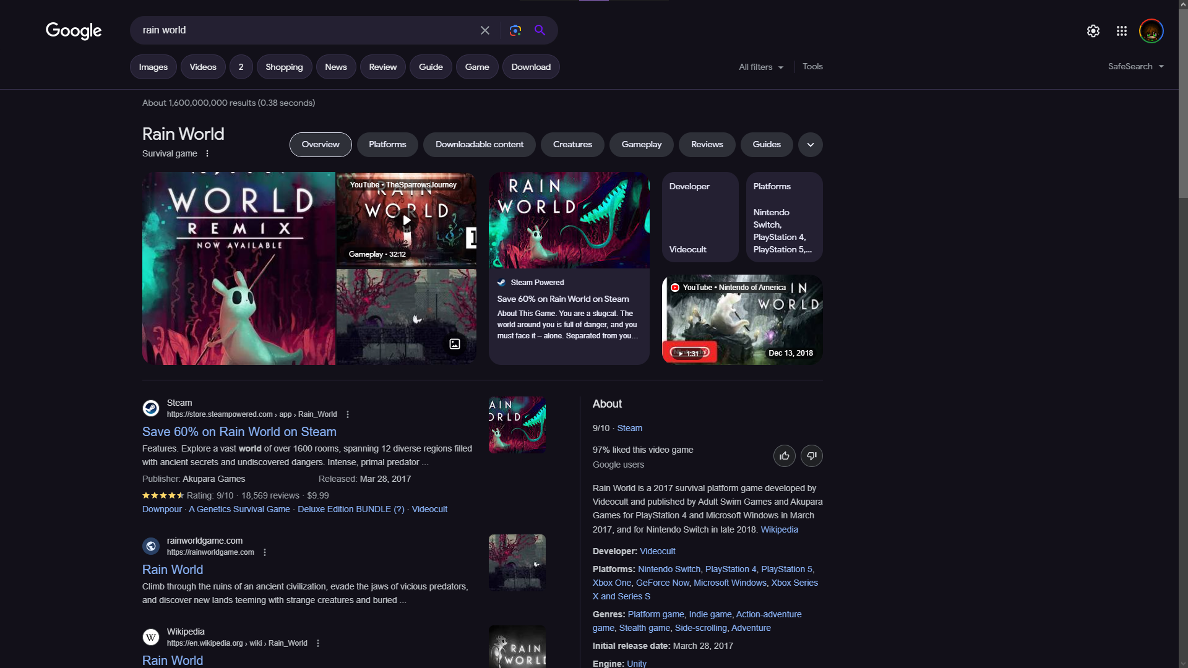Click the Videocult developer link
This screenshot has height=668, width=1188.
(x=657, y=551)
